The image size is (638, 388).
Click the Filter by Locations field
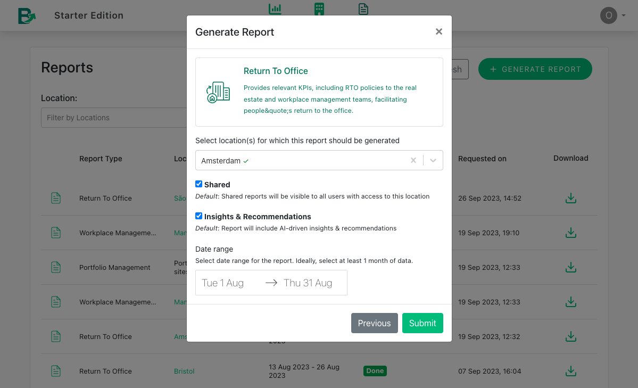tap(114, 118)
